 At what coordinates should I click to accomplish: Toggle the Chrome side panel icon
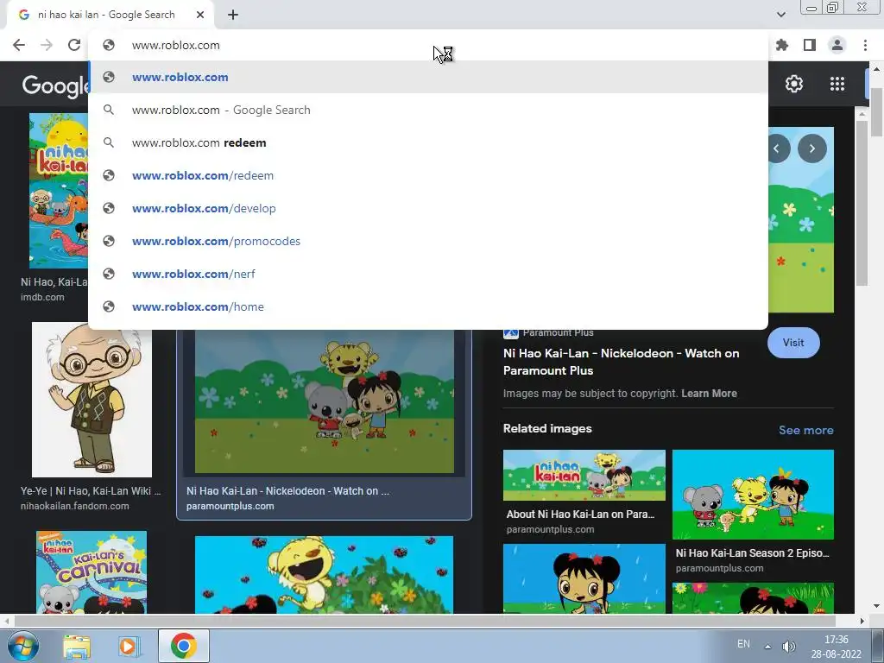pyautogui.click(x=810, y=45)
